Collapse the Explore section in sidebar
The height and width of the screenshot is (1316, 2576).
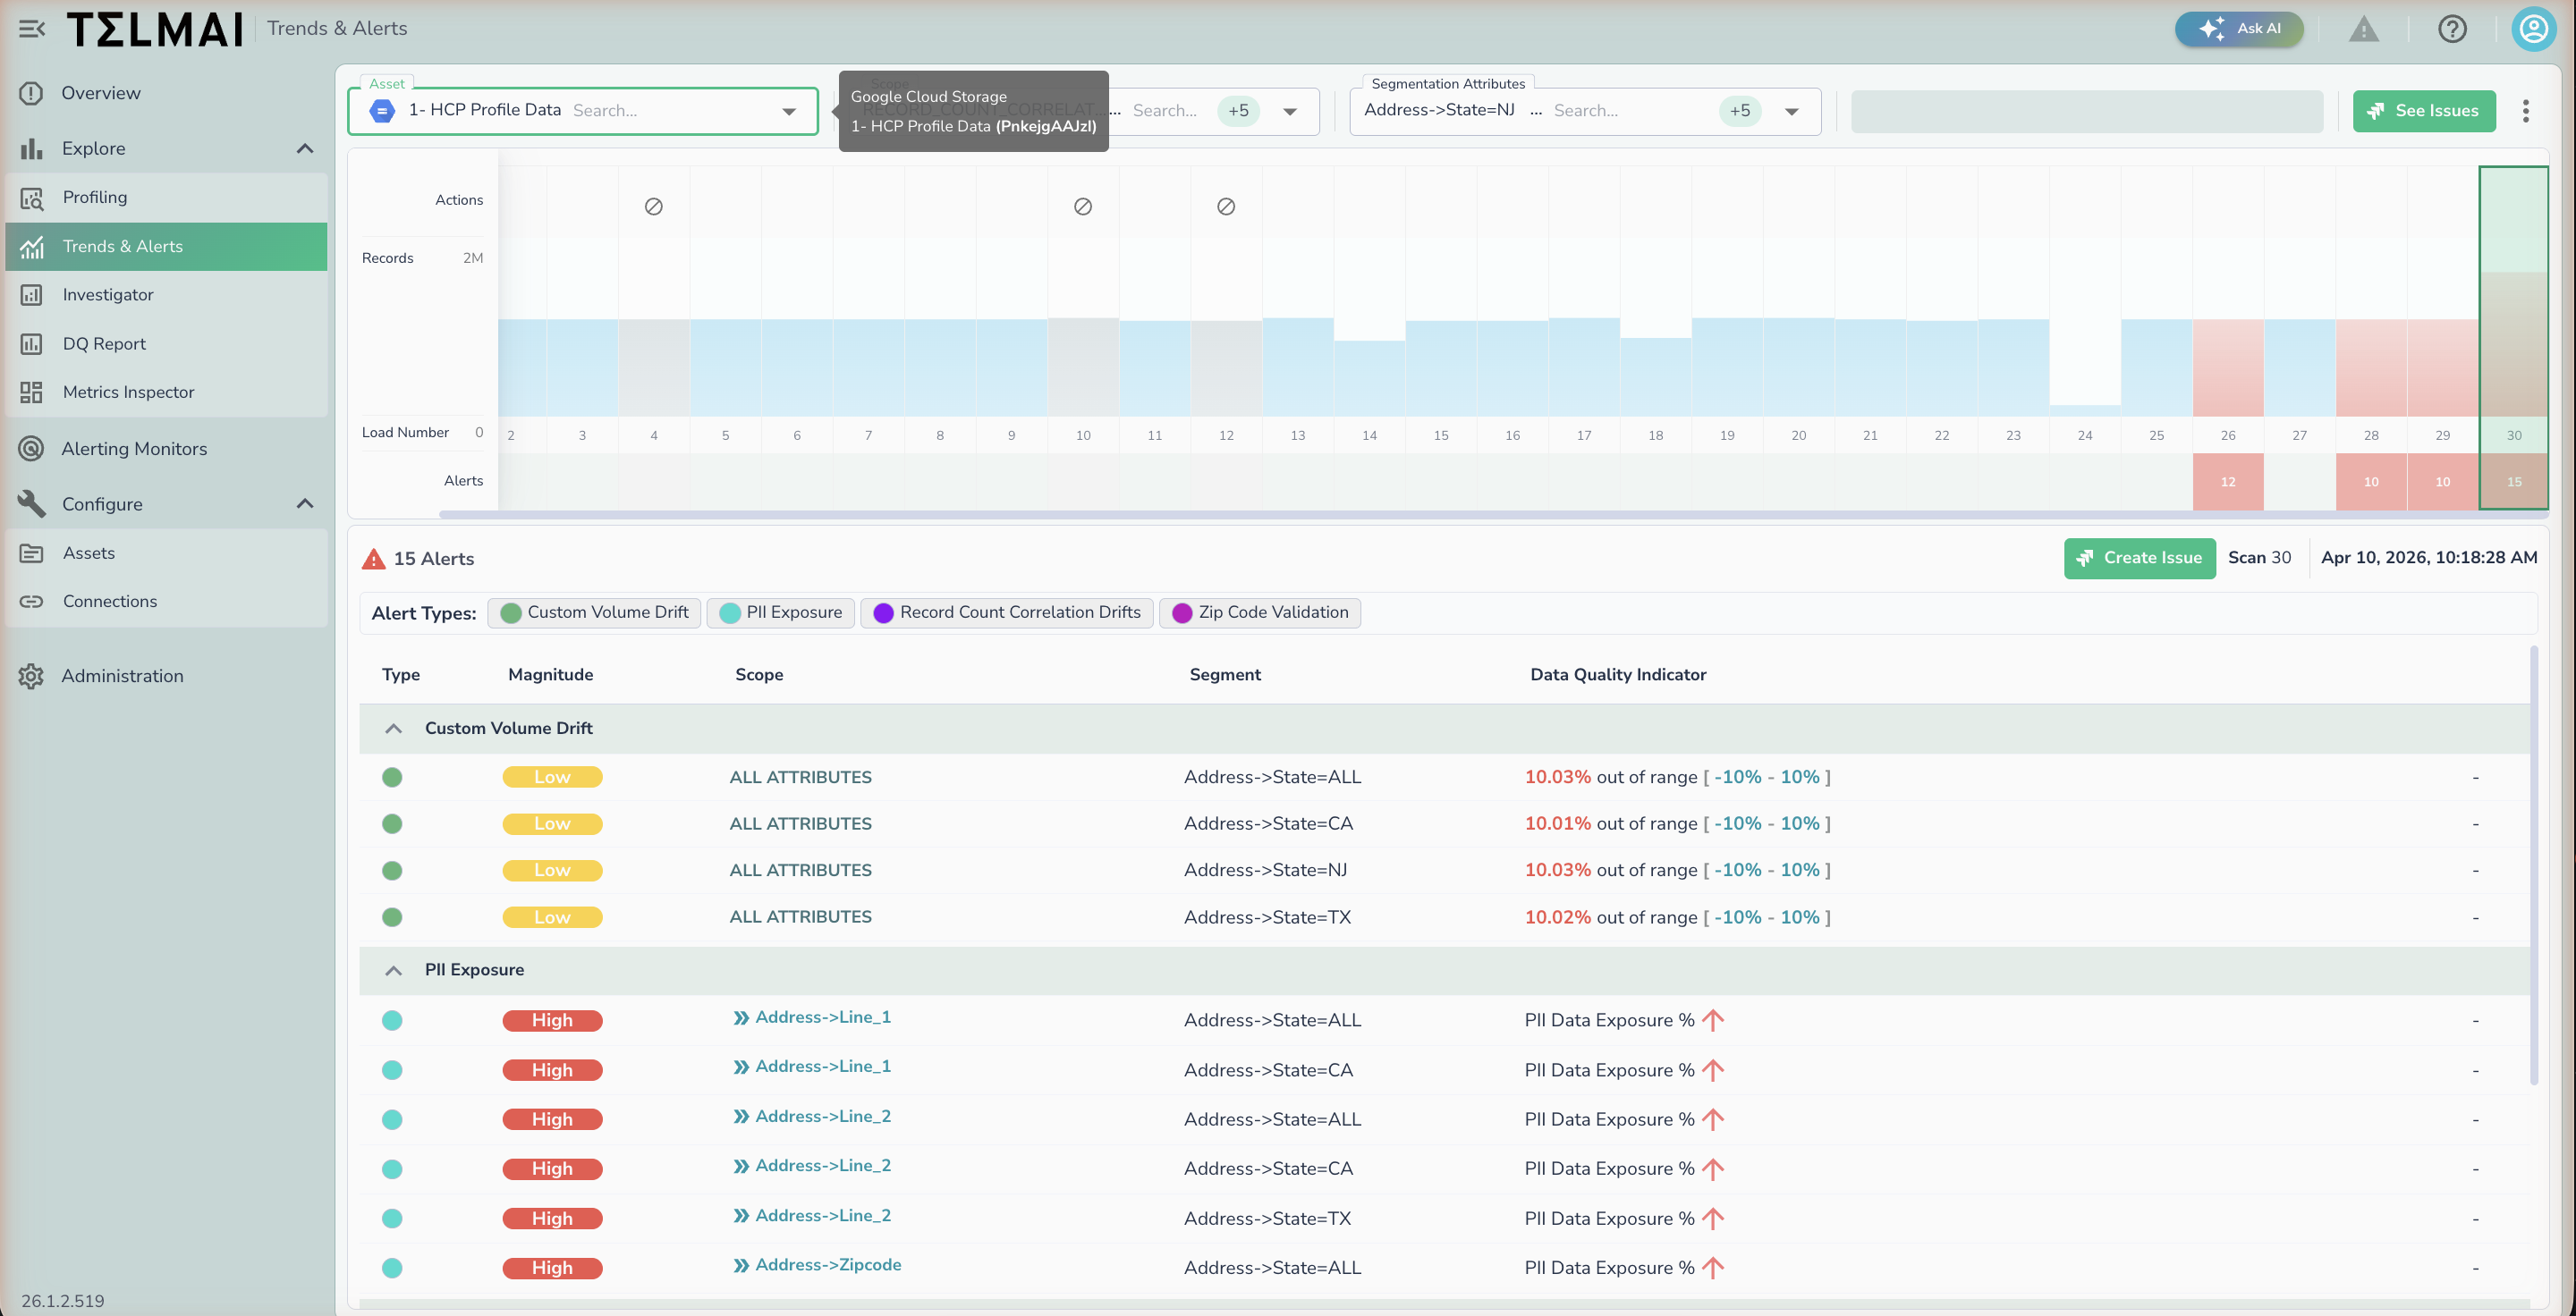tap(305, 148)
